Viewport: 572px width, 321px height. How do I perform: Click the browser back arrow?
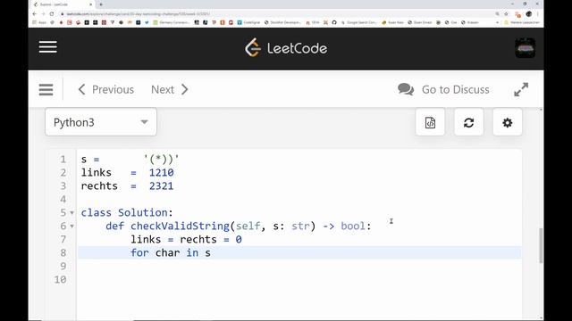[x=34, y=14]
